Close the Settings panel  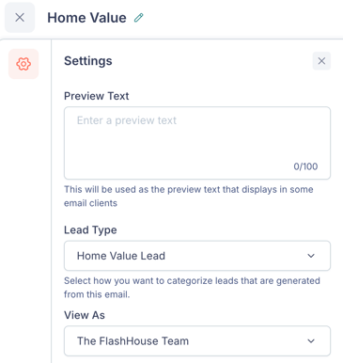click(321, 61)
